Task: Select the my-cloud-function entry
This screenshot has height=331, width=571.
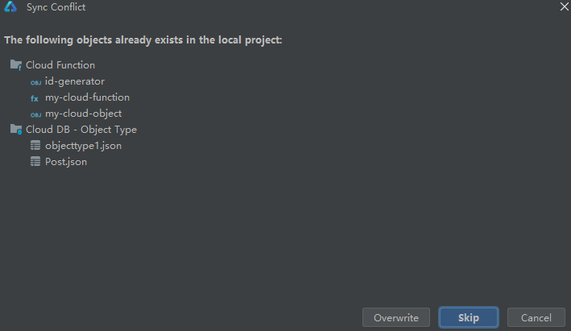Action: point(87,97)
